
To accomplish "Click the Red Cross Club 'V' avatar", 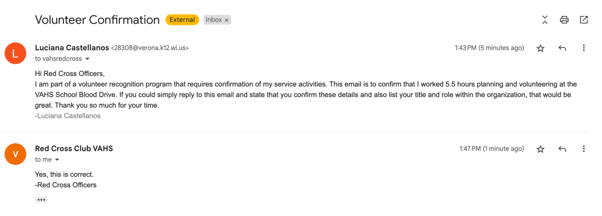I will pyautogui.click(x=15, y=154).
